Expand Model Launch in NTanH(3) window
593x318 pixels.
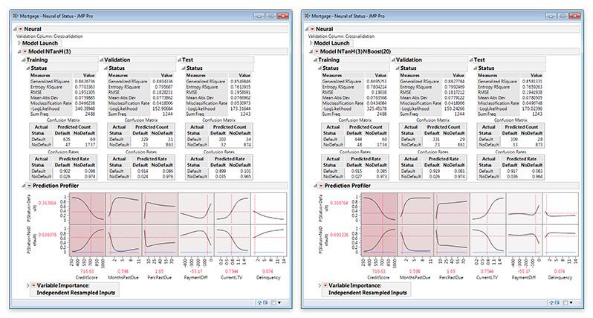(x=19, y=43)
